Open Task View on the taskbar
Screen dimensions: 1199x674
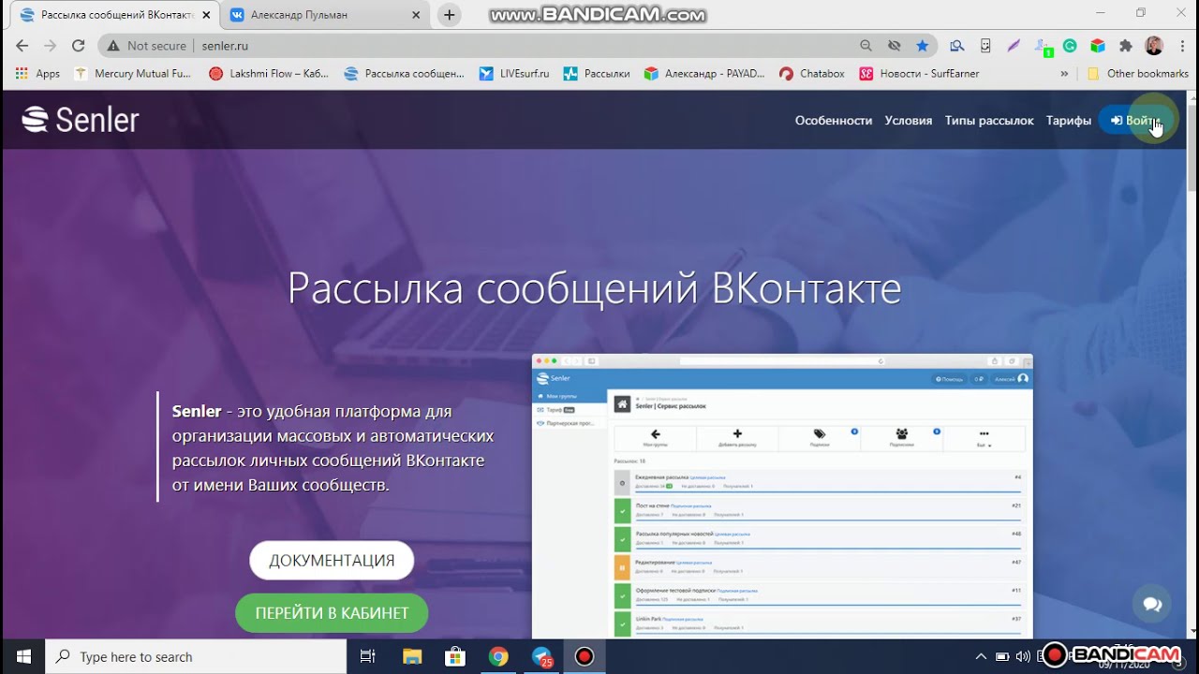coord(367,656)
